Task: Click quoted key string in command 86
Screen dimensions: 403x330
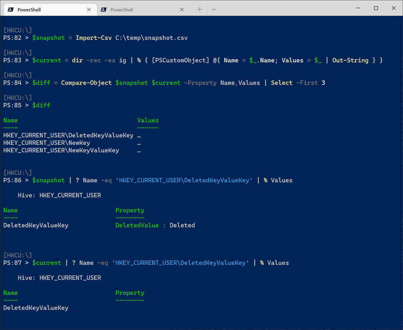Action: 184,180
